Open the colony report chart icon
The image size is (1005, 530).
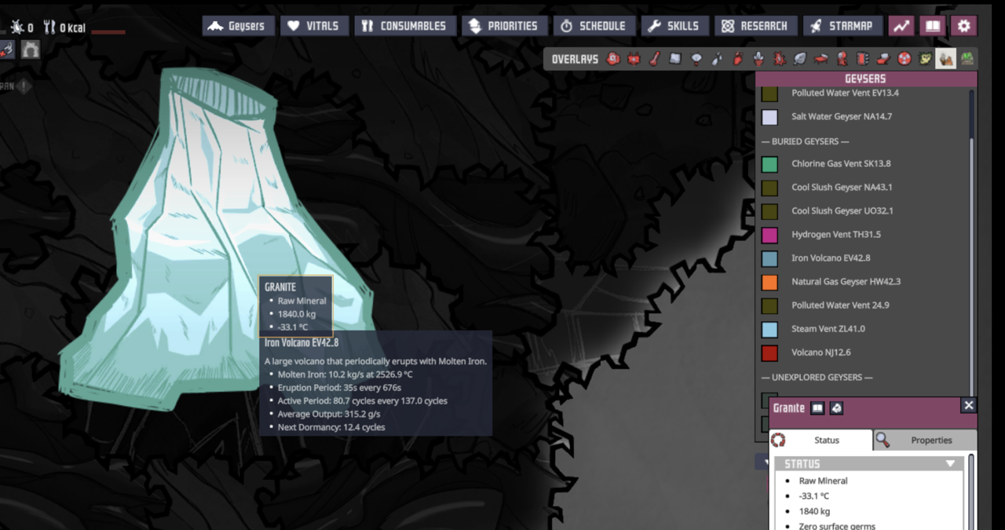tap(901, 26)
